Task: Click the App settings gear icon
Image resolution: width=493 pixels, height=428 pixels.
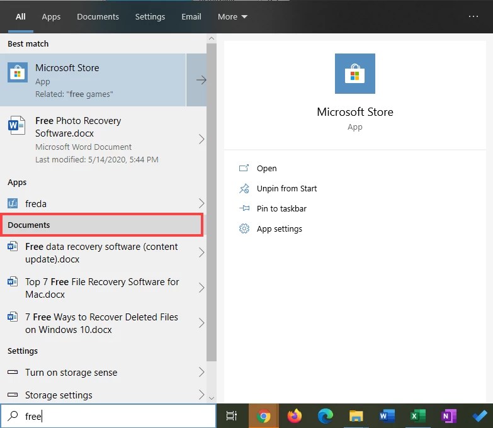Action: (244, 228)
